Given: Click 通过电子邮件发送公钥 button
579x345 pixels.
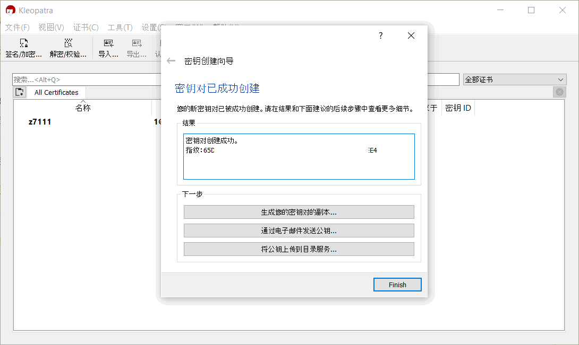Looking at the screenshot, I should click(x=299, y=231).
